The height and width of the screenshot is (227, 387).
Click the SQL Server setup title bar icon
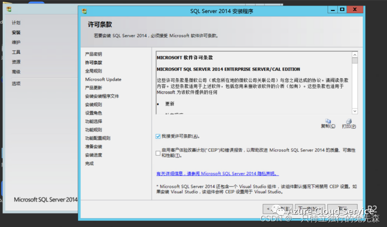click(85, 11)
